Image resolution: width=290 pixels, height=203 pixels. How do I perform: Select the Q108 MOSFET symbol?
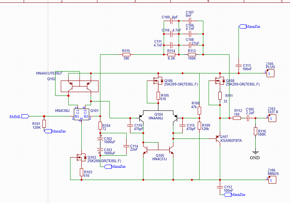click(220, 81)
